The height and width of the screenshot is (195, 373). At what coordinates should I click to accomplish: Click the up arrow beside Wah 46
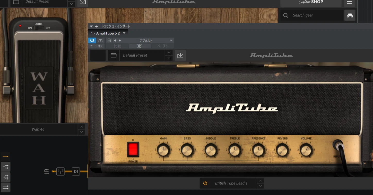point(81,127)
